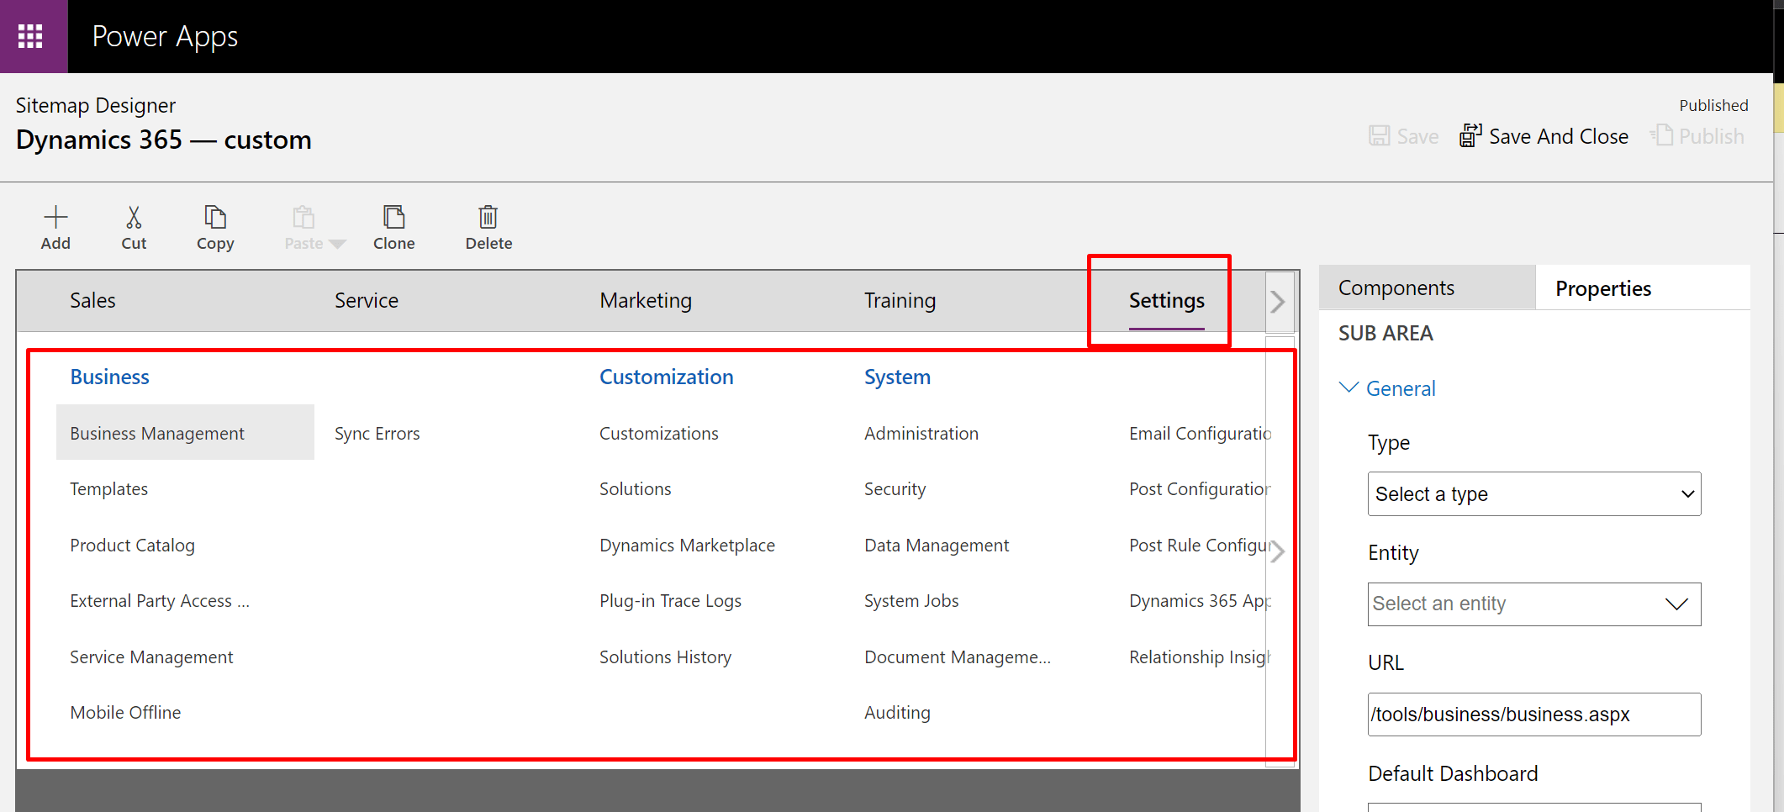Open the Type 'Select a type' dropdown

[x=1534, y=494]
